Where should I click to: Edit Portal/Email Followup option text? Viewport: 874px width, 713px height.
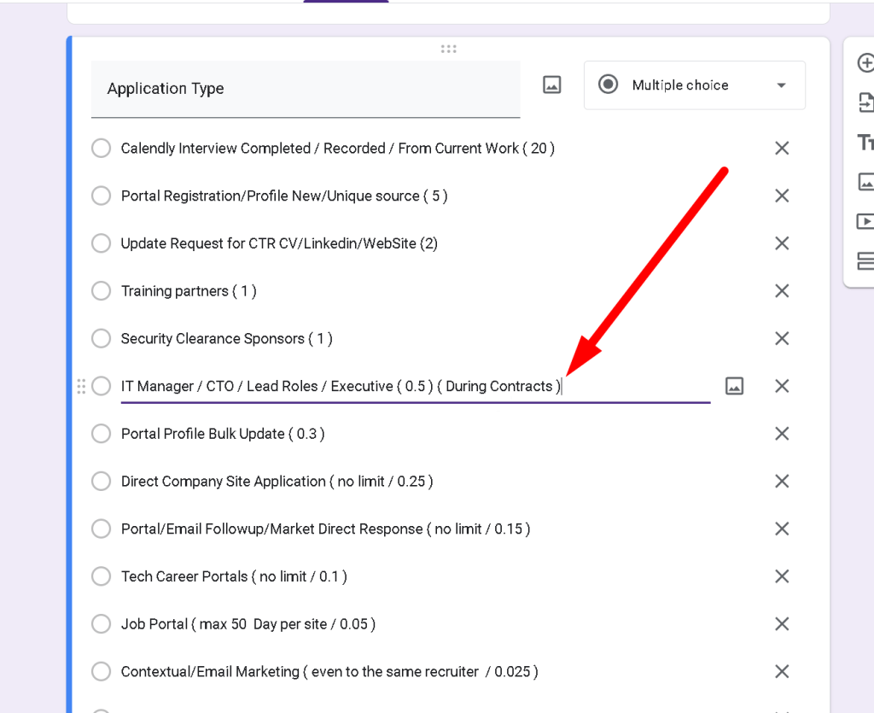point(325,529)
